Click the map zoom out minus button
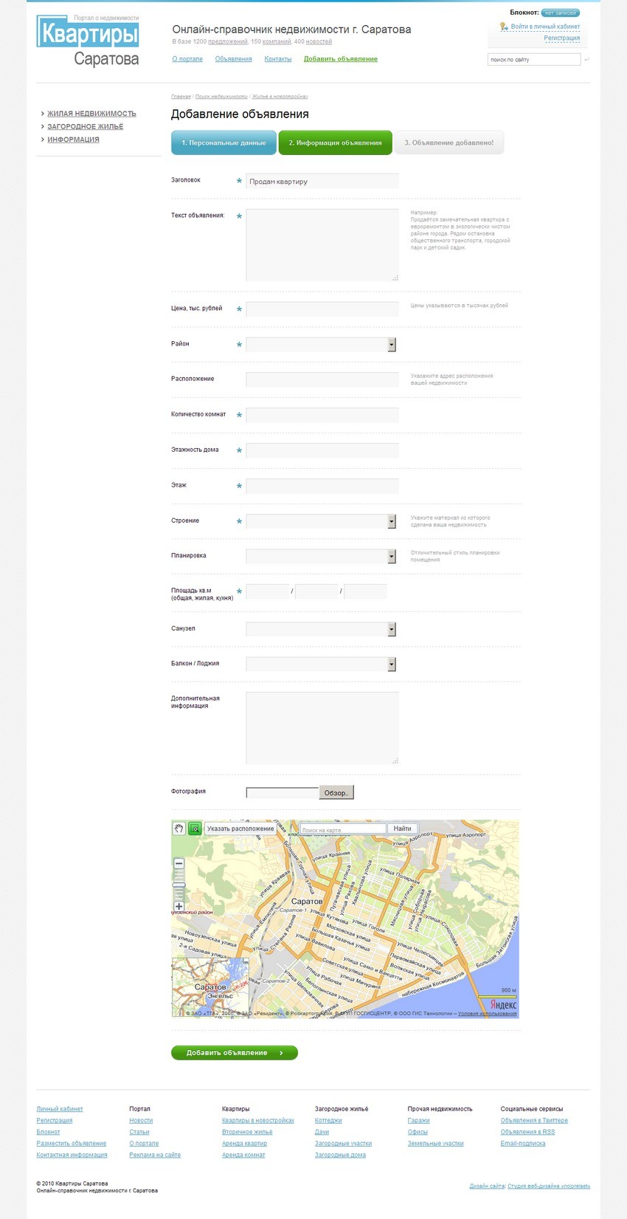The image size is (627, 1219). 179,863
